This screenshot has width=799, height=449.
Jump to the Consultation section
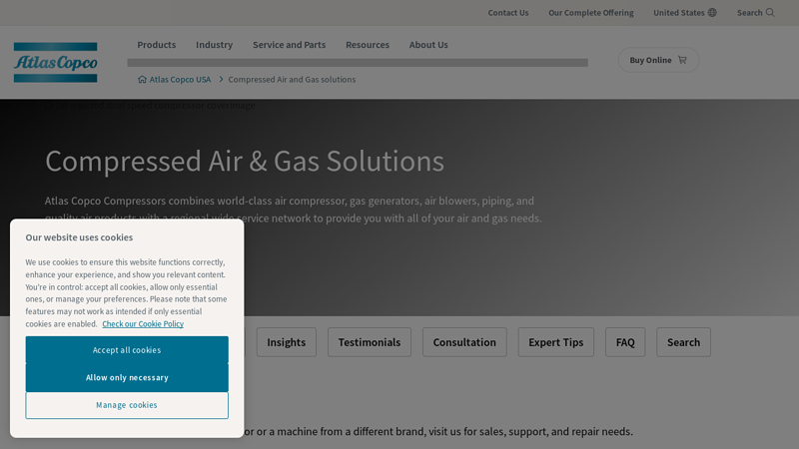pos(464,342)
